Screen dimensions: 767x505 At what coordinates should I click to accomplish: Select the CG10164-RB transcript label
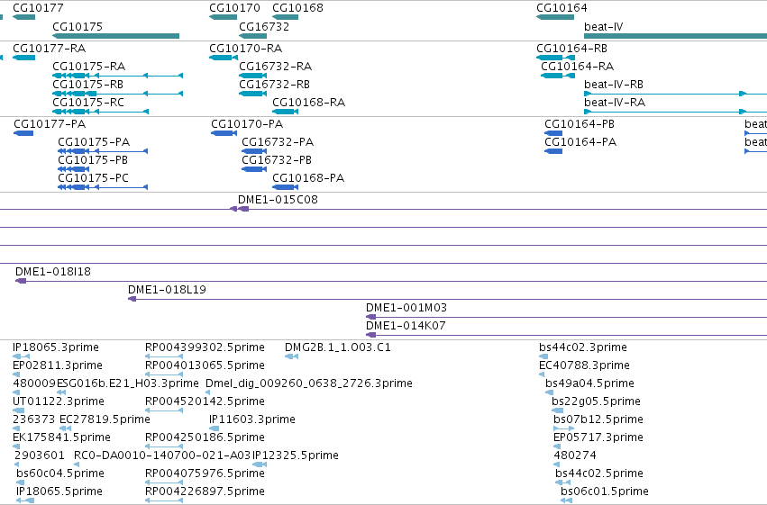pos(571,49)
